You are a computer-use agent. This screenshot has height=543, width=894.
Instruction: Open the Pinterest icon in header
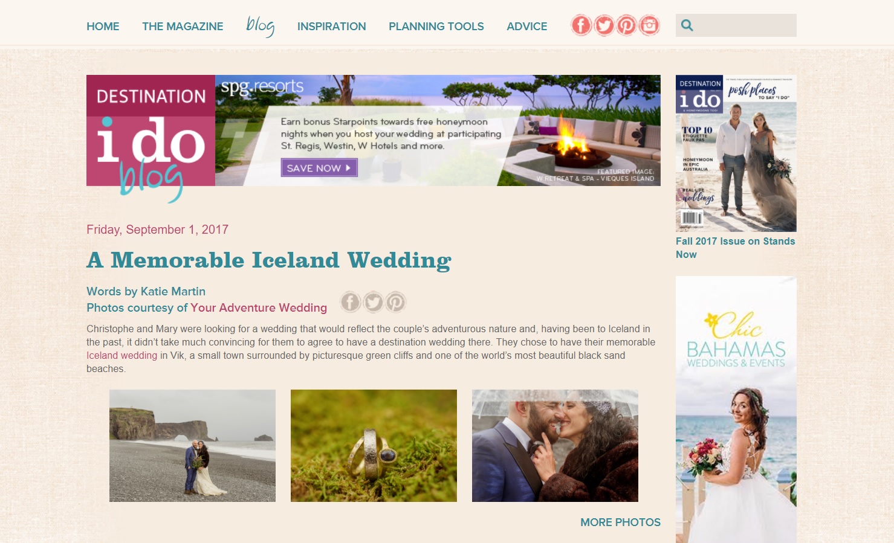coord(626,25)
